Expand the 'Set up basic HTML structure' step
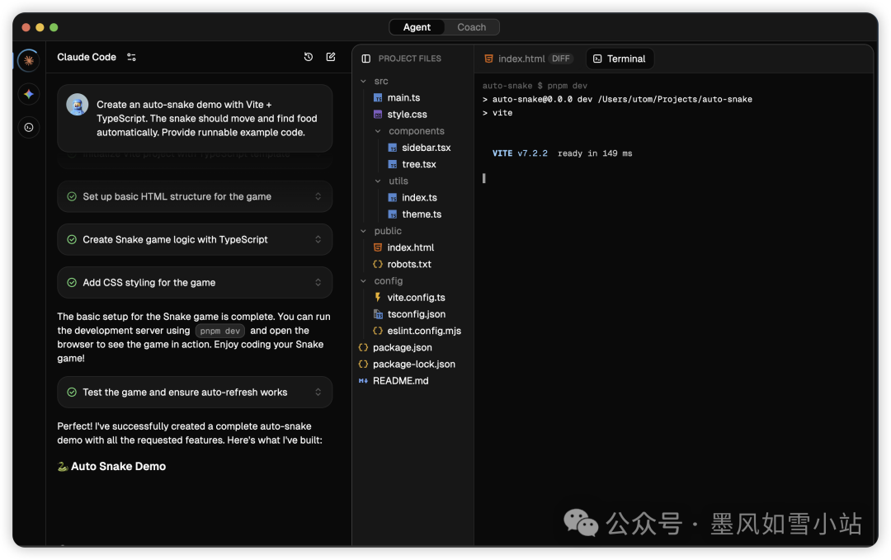The width and height of the screenshot is (891, 560). click(x=318, y=196)
